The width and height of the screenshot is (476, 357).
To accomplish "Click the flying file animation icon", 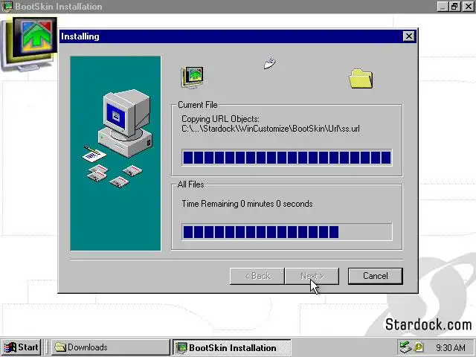I will (269, 63).
